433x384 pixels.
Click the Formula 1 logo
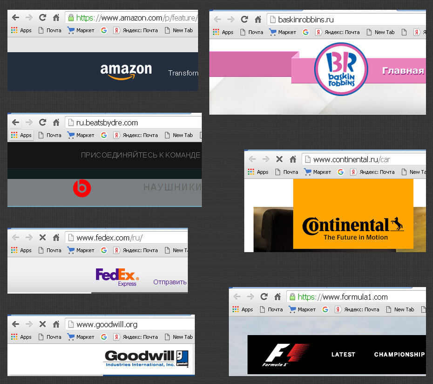click(285, 355)
